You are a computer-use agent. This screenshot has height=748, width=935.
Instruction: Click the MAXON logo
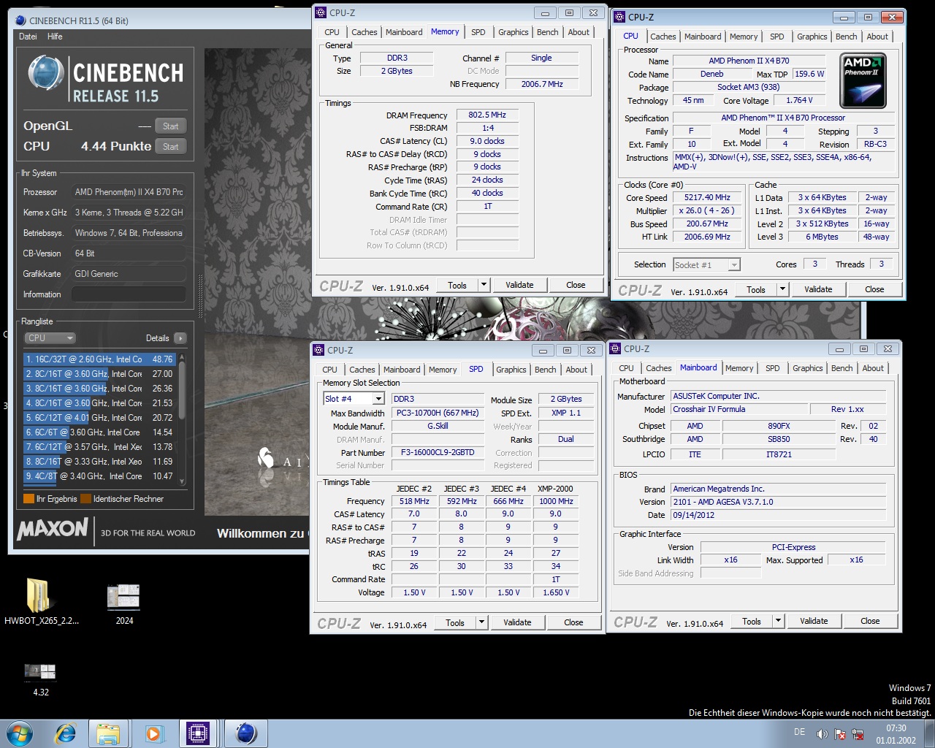[53, 529]
